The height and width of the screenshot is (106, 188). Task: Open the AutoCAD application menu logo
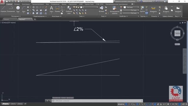pyautogui.click(x=2, y=2)
